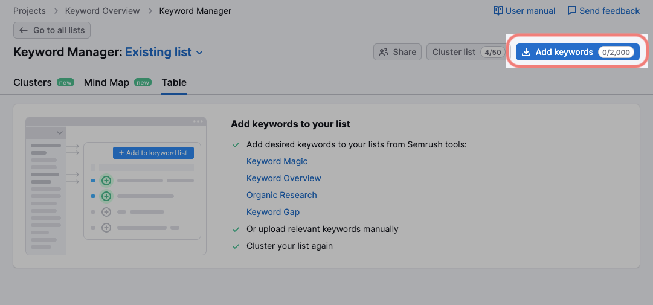Click the Share people icon

tap(383, 52)
